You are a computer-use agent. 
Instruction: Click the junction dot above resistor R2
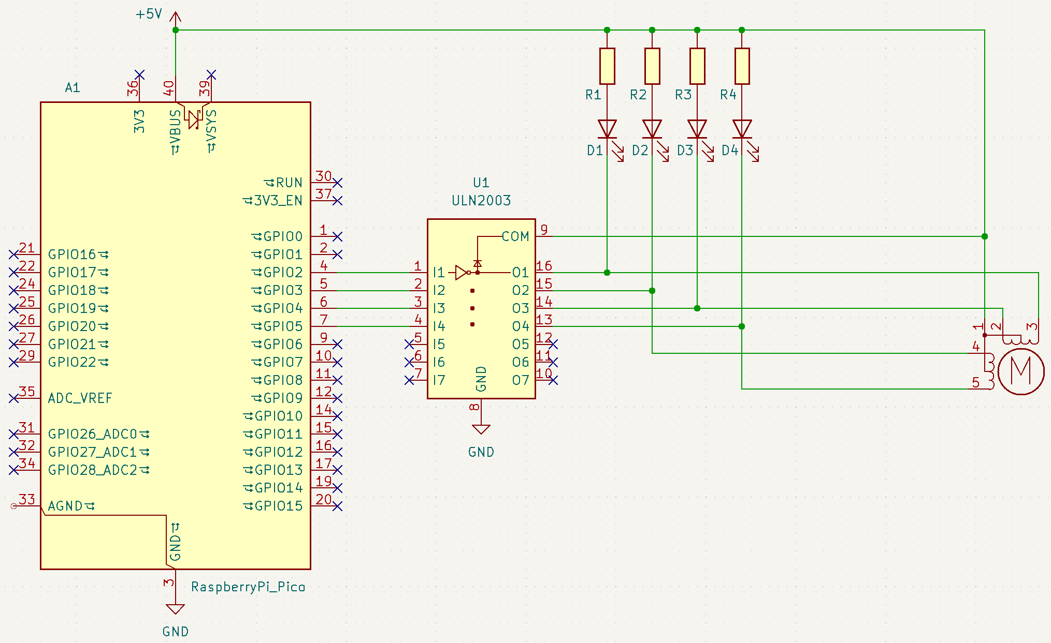coord(652,29)
